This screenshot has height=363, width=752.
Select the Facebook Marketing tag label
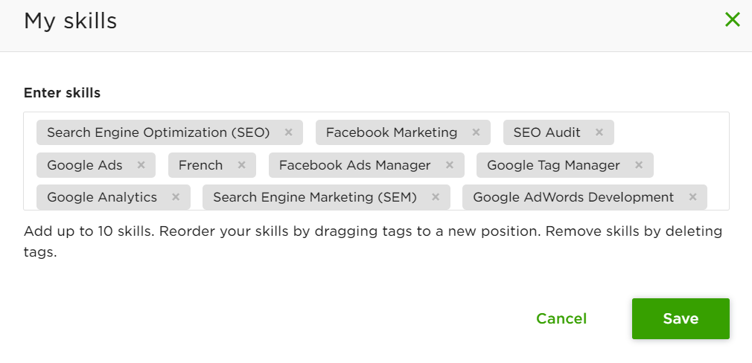[x=392, y=132]
